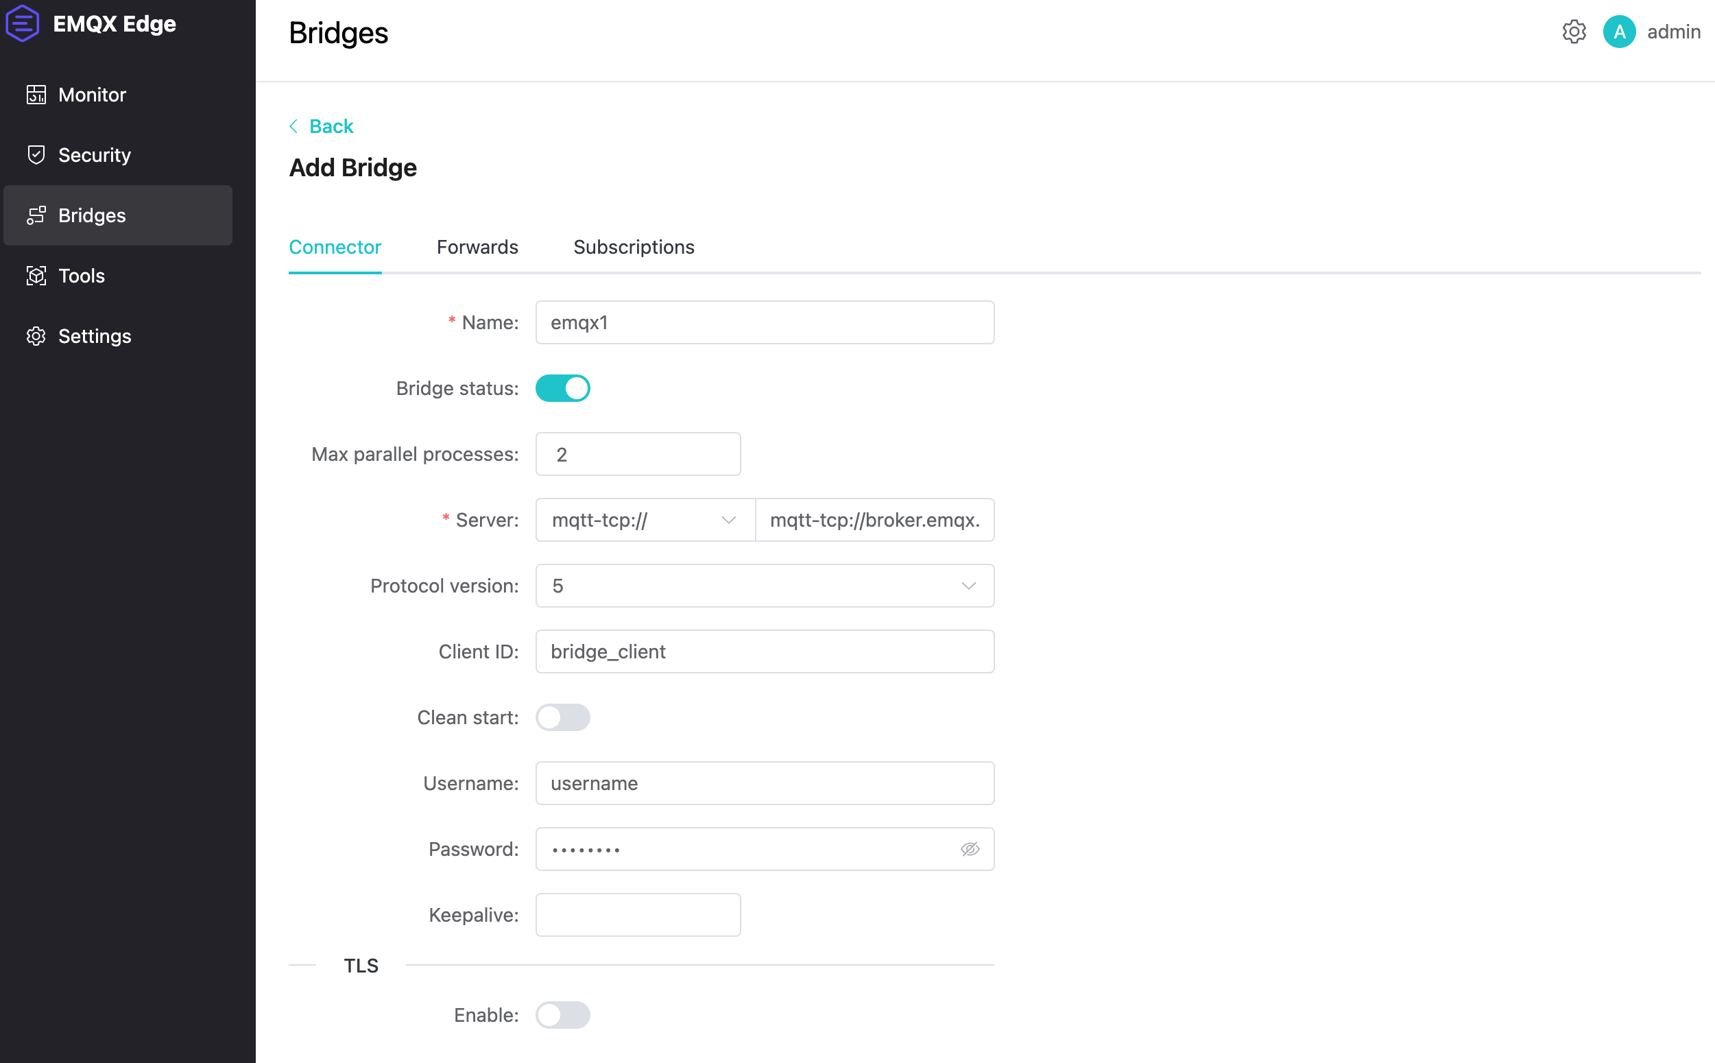Show password with the eye icon

point(969,848)
